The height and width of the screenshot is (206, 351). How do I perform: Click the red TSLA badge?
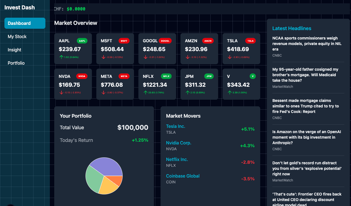251,41
